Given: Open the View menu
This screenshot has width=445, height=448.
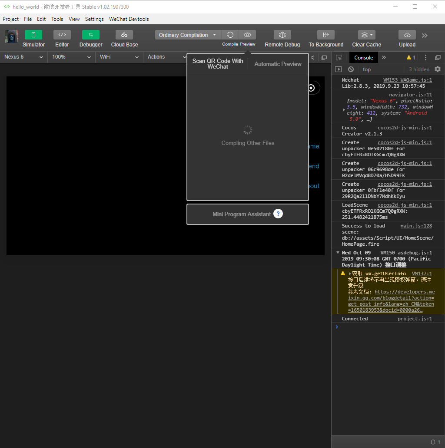Looking at the screenshot, I should (74, 19).
